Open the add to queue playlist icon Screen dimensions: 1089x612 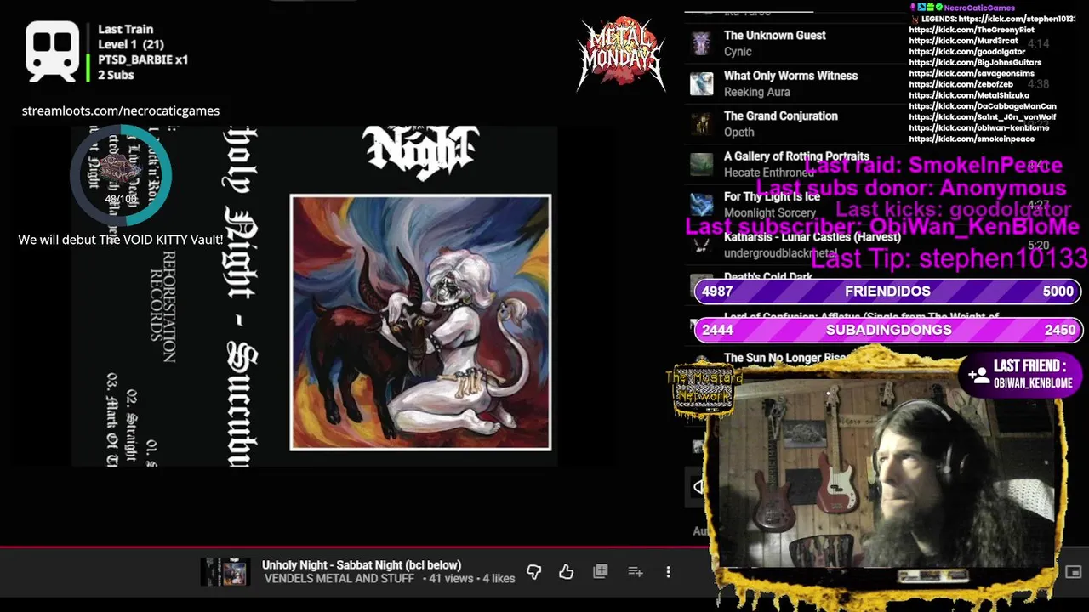(x=636, y=572)
